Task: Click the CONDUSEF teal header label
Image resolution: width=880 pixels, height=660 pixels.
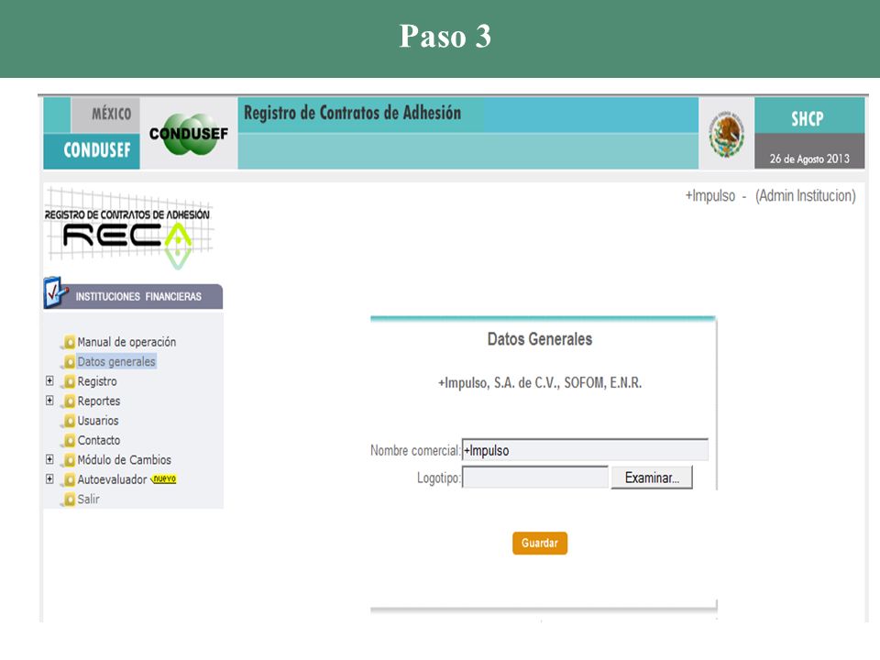Action: click(97, 150)
